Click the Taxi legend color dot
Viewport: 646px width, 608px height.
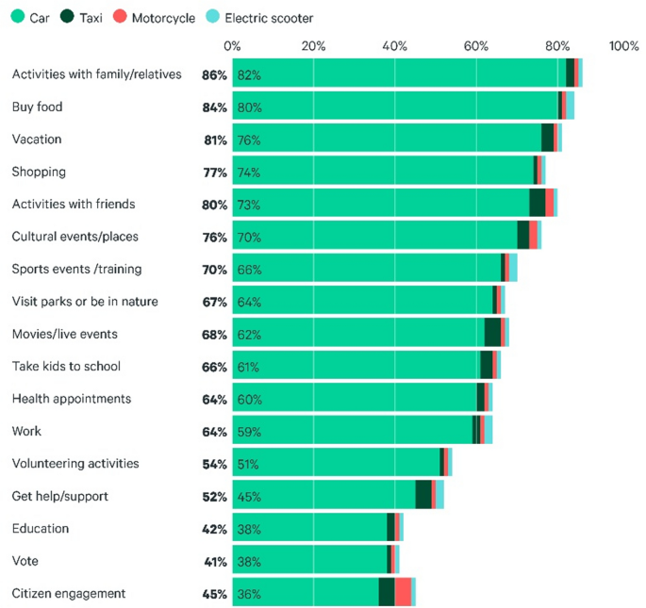click(x=66, y=17)
